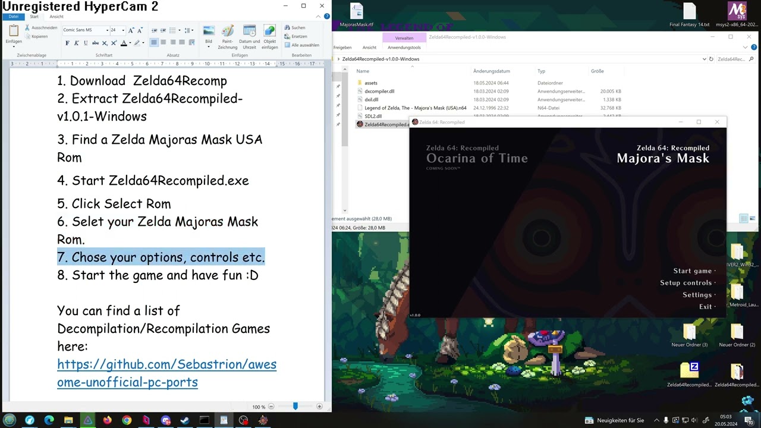761x428 pixels.
Task: Open the awesome-unofficial-pc-ports GitHub link
Action: [166, 373]
